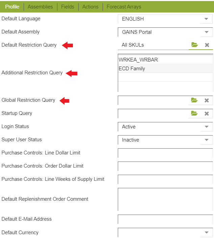
Task: Select the Forecast Arrays tab
Action: pyautogui.click(x=124, y=7)
